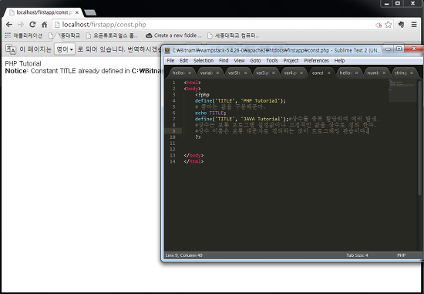Open the View menu in Sublime
Viewport: 424px width, 294px height.
tap(239, 61)
